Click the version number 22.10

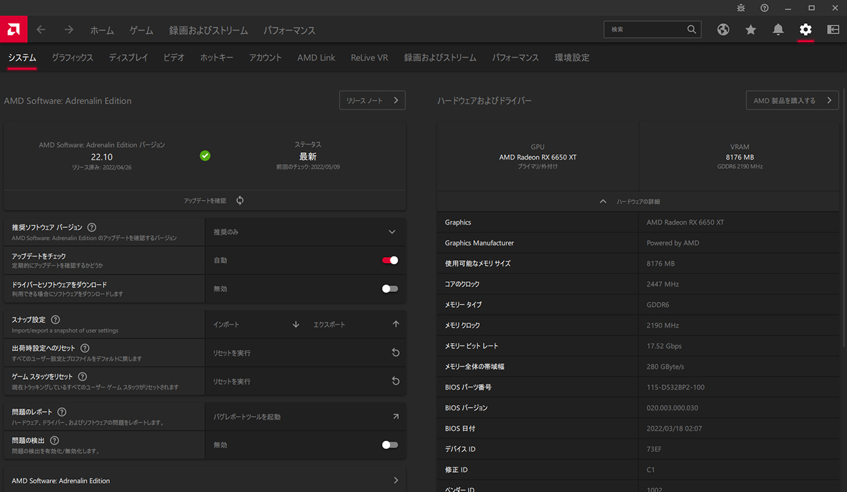tap(102, 157)
